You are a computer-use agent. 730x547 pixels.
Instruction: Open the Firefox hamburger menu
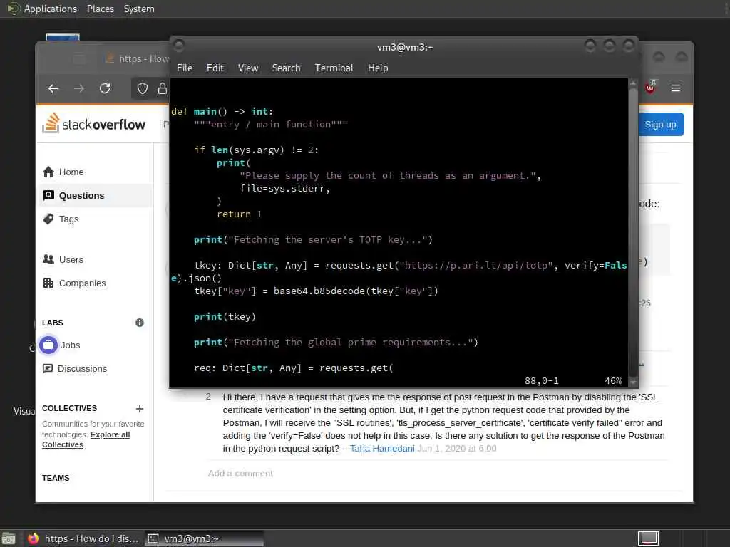click(676, 88)
